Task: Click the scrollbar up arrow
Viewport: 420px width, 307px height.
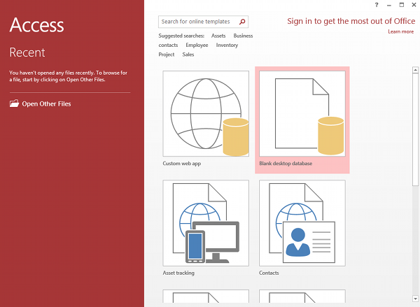Action: 415,70
